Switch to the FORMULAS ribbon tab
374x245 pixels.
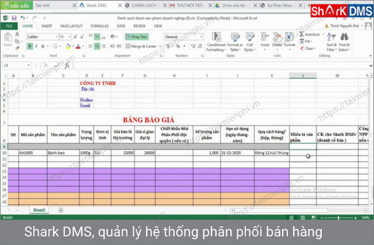pos(99,26)
